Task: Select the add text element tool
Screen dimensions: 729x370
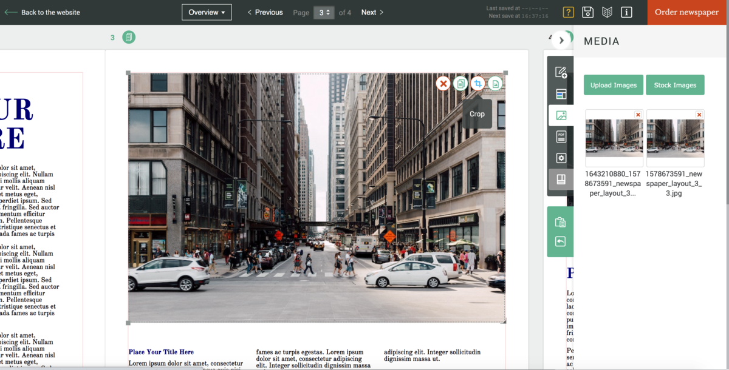Action: [561, 72]
